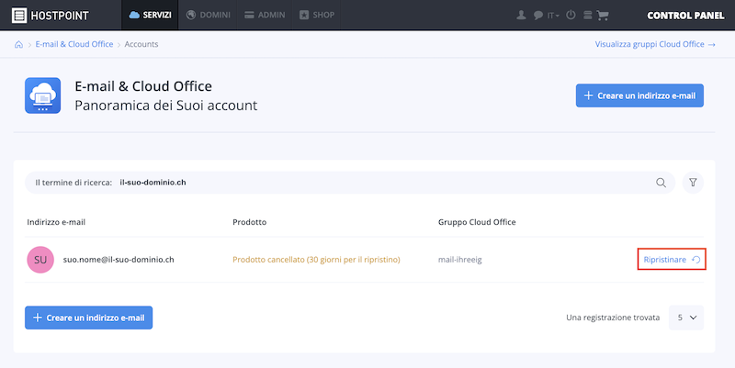735x368 pixels.
Task: Click the Accounts breadcrumb text
Action: coord(141,44)
